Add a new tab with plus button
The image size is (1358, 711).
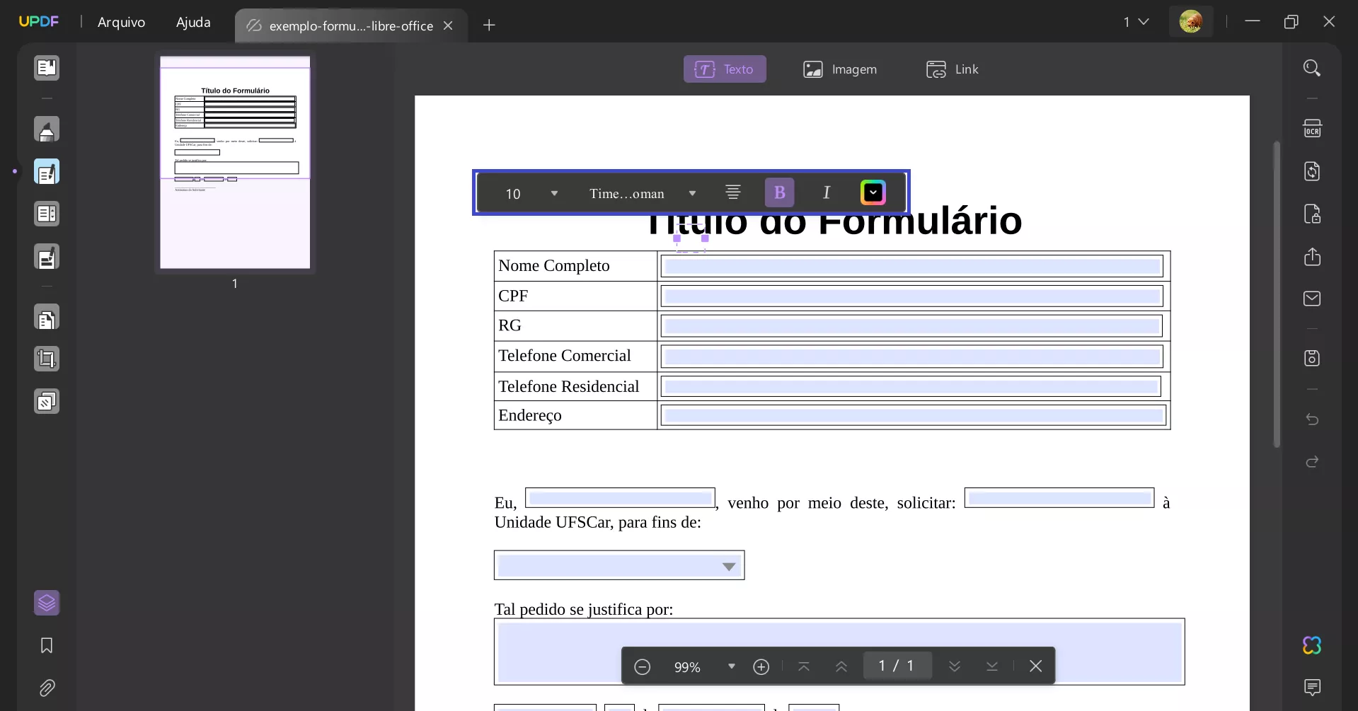(x=489, y=25)
